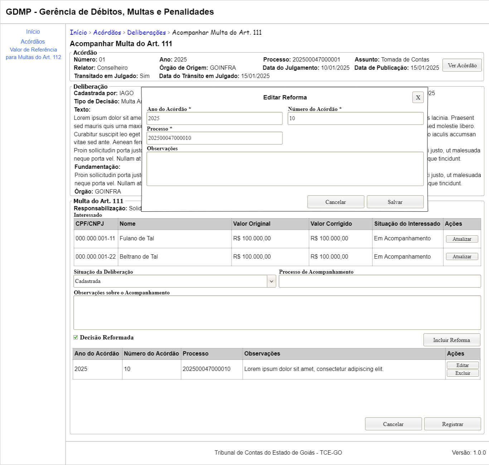This screenshot has height=465, width=489.
Task: Click Atualizar for Beltrano de Tal
Action: pyautogui.click(x=462, y=256)
